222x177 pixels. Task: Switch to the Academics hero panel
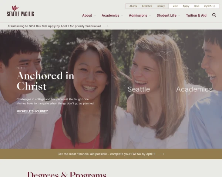point(194,89)
